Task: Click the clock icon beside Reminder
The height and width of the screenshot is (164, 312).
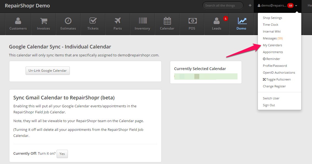Action: (x=264, y=59)
